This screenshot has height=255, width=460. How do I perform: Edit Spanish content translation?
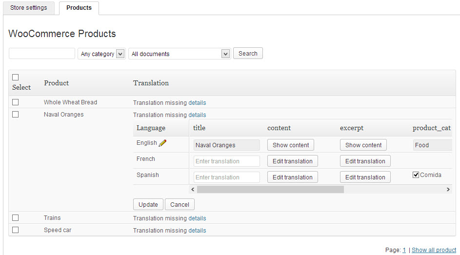pos(293,177)
